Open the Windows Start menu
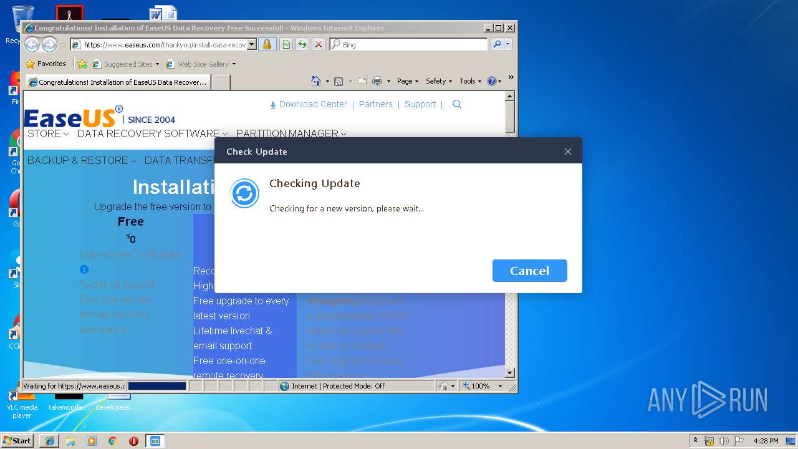Image resolution: width=798 pixels, height=449 pixels. (17, 440)
